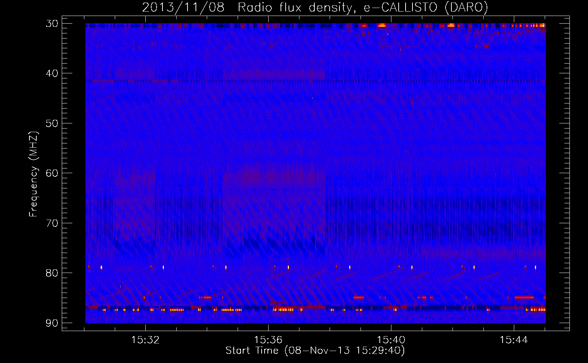Click the frequency tick label 90

pyautogui.click(x=52, y=323)
